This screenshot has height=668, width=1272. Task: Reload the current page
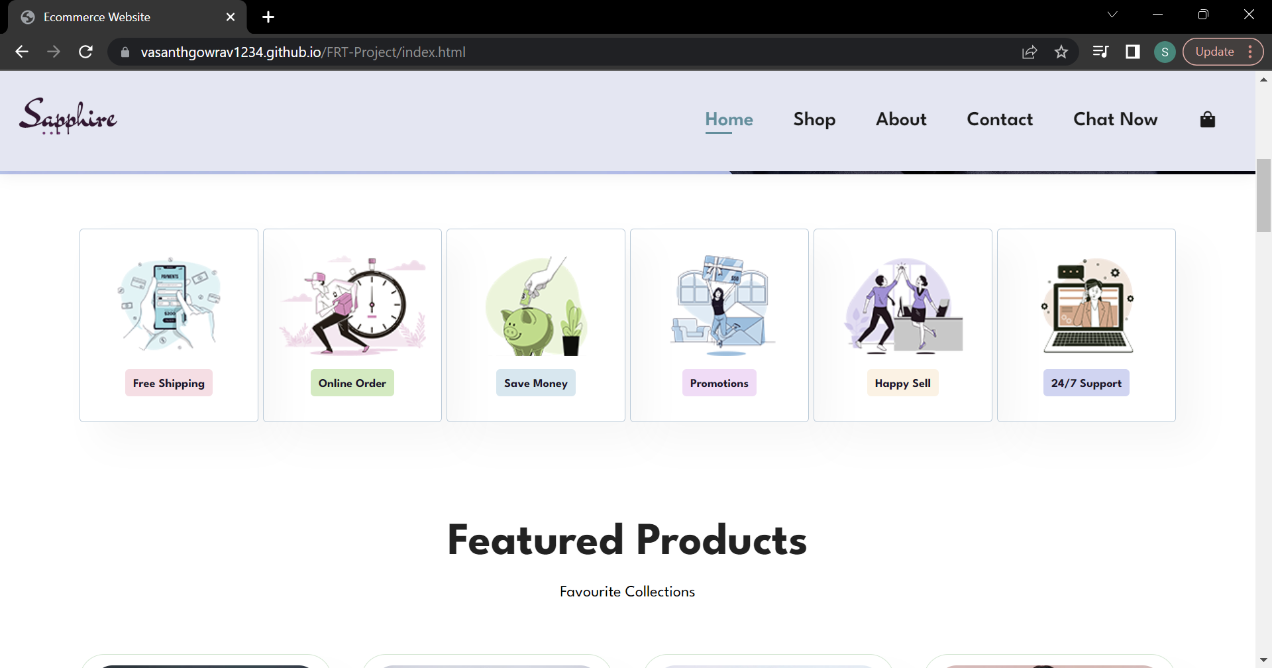[85, 52]
